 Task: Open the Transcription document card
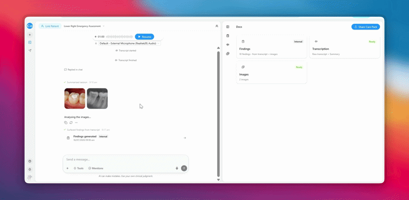point(345,47)
